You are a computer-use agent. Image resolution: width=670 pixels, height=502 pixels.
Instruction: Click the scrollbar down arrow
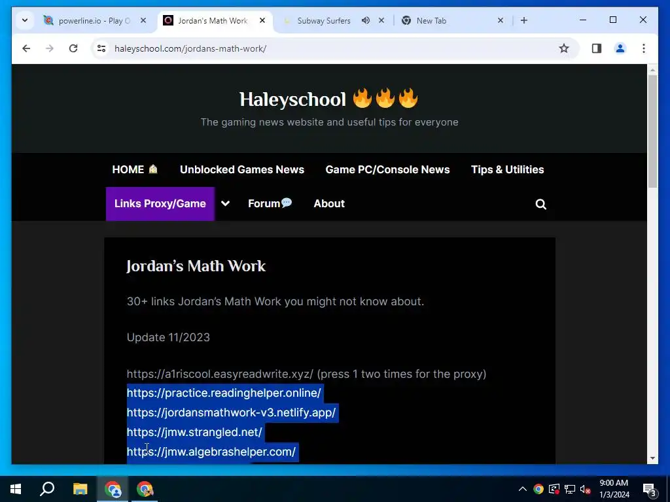coord(652,458)
